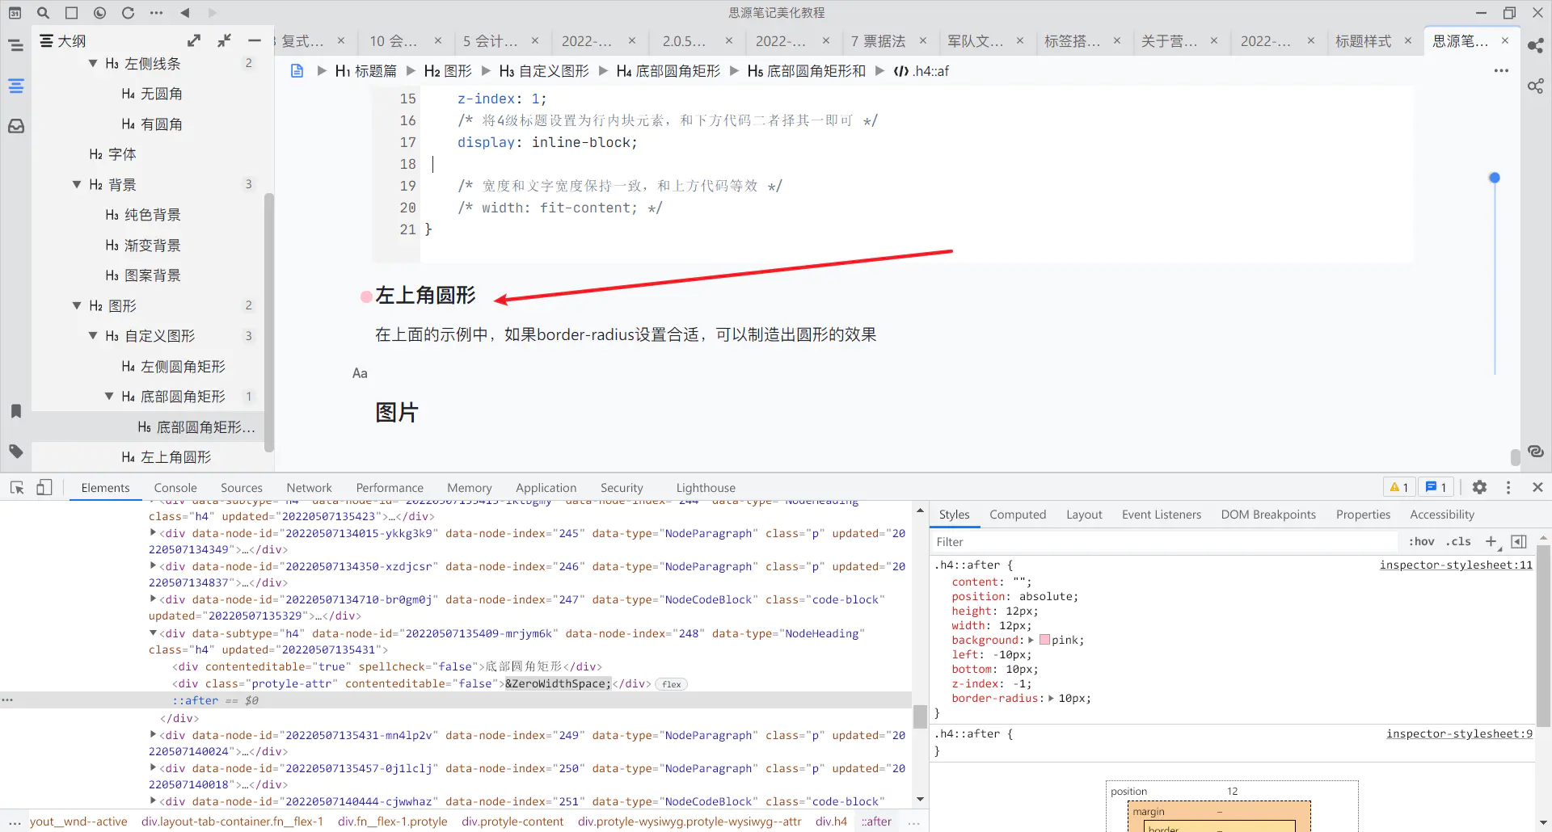
Task: Toggle the :hov element state panel
Action: [1421, 542]
